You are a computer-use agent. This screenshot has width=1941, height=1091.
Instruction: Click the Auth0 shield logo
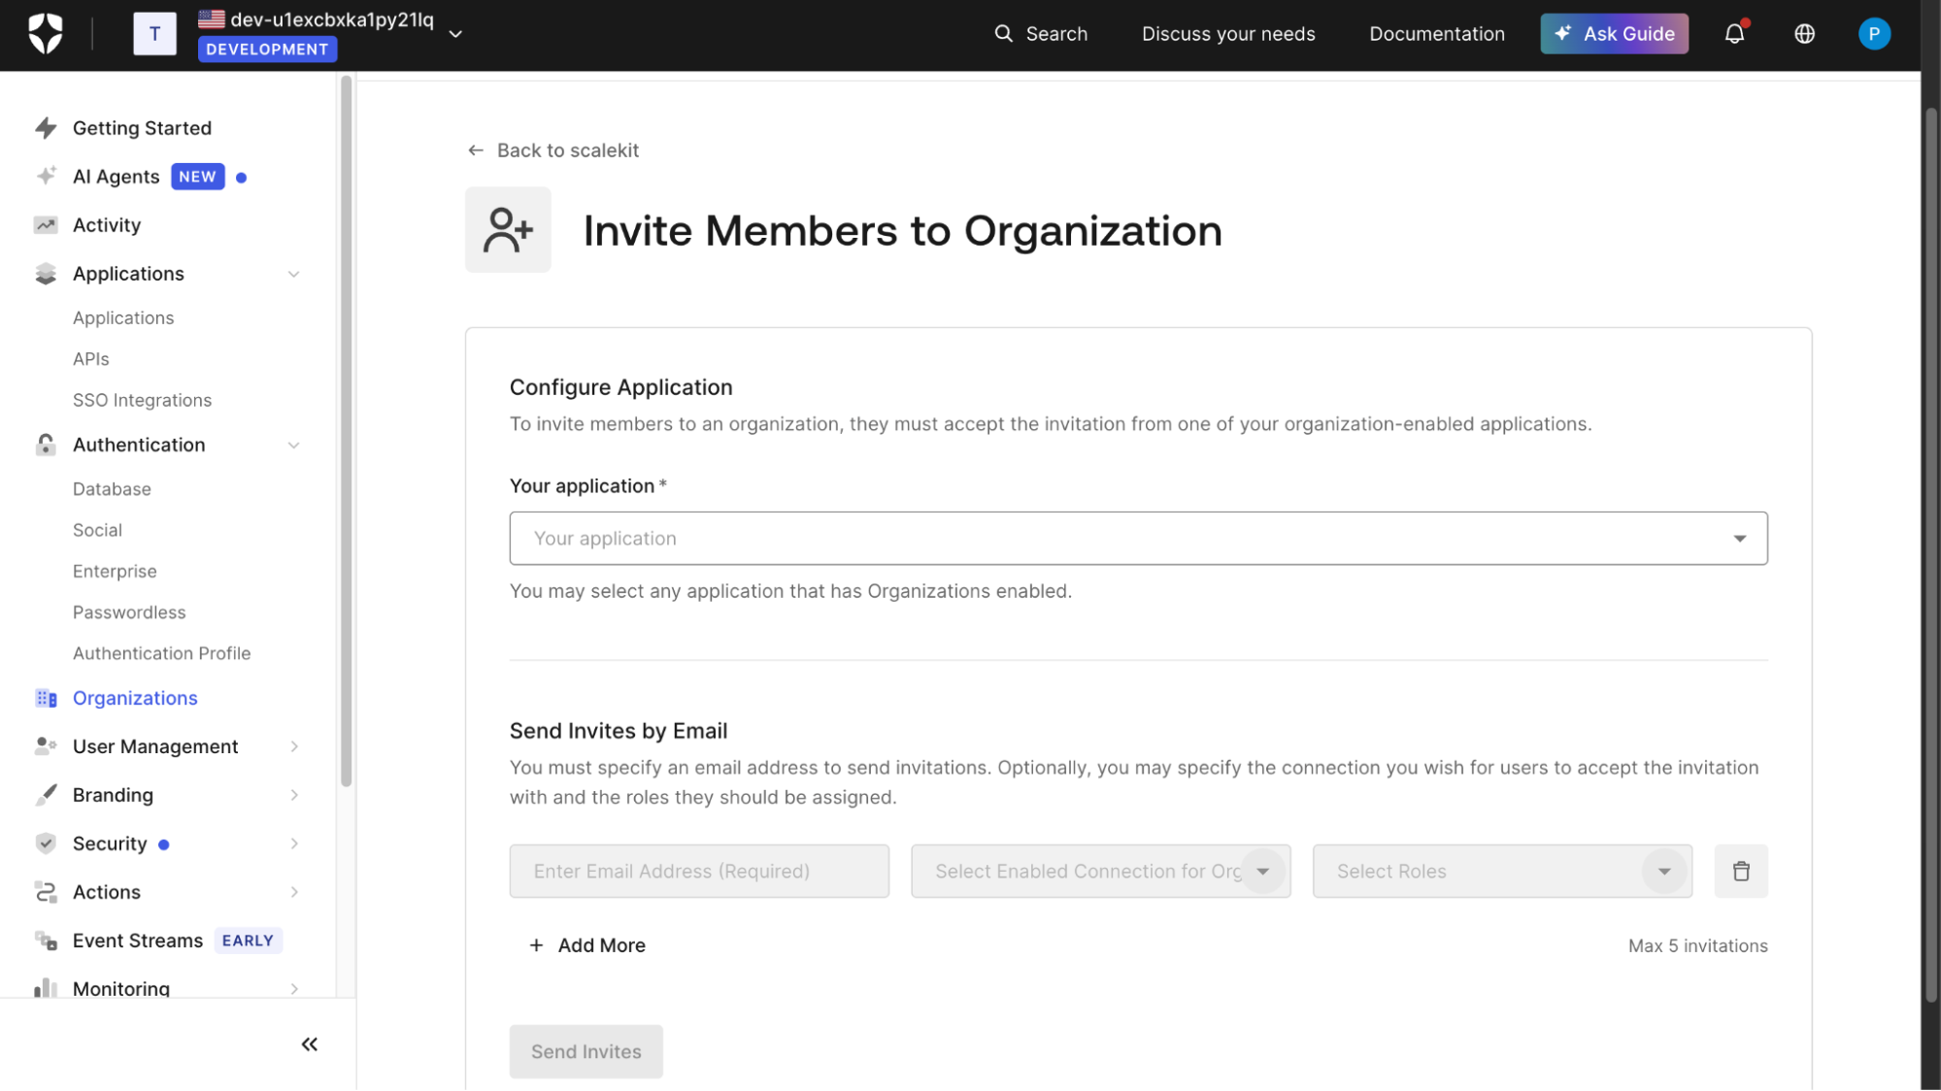tap(46, 34)
